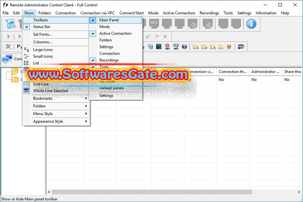Click the gray X icon in small toolbar

click(165, 36)
